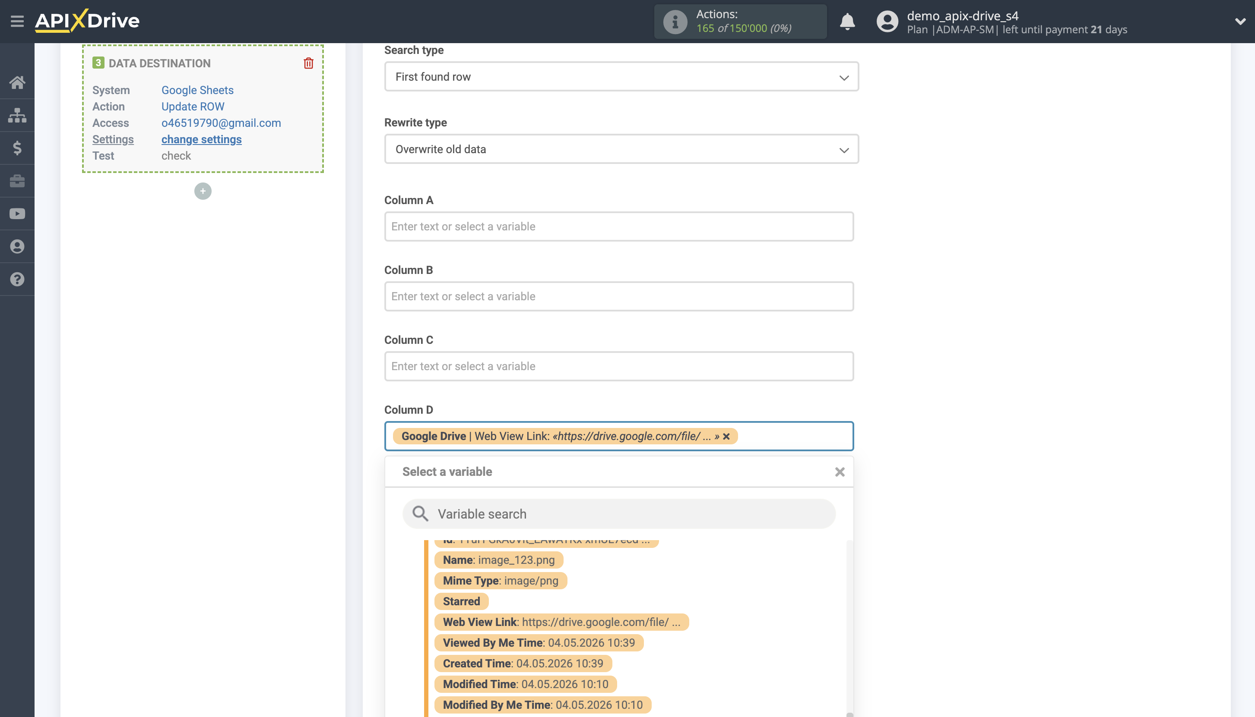Select the Starred variable
This screenshot has height=717, width=1255.
coord(461,601)
